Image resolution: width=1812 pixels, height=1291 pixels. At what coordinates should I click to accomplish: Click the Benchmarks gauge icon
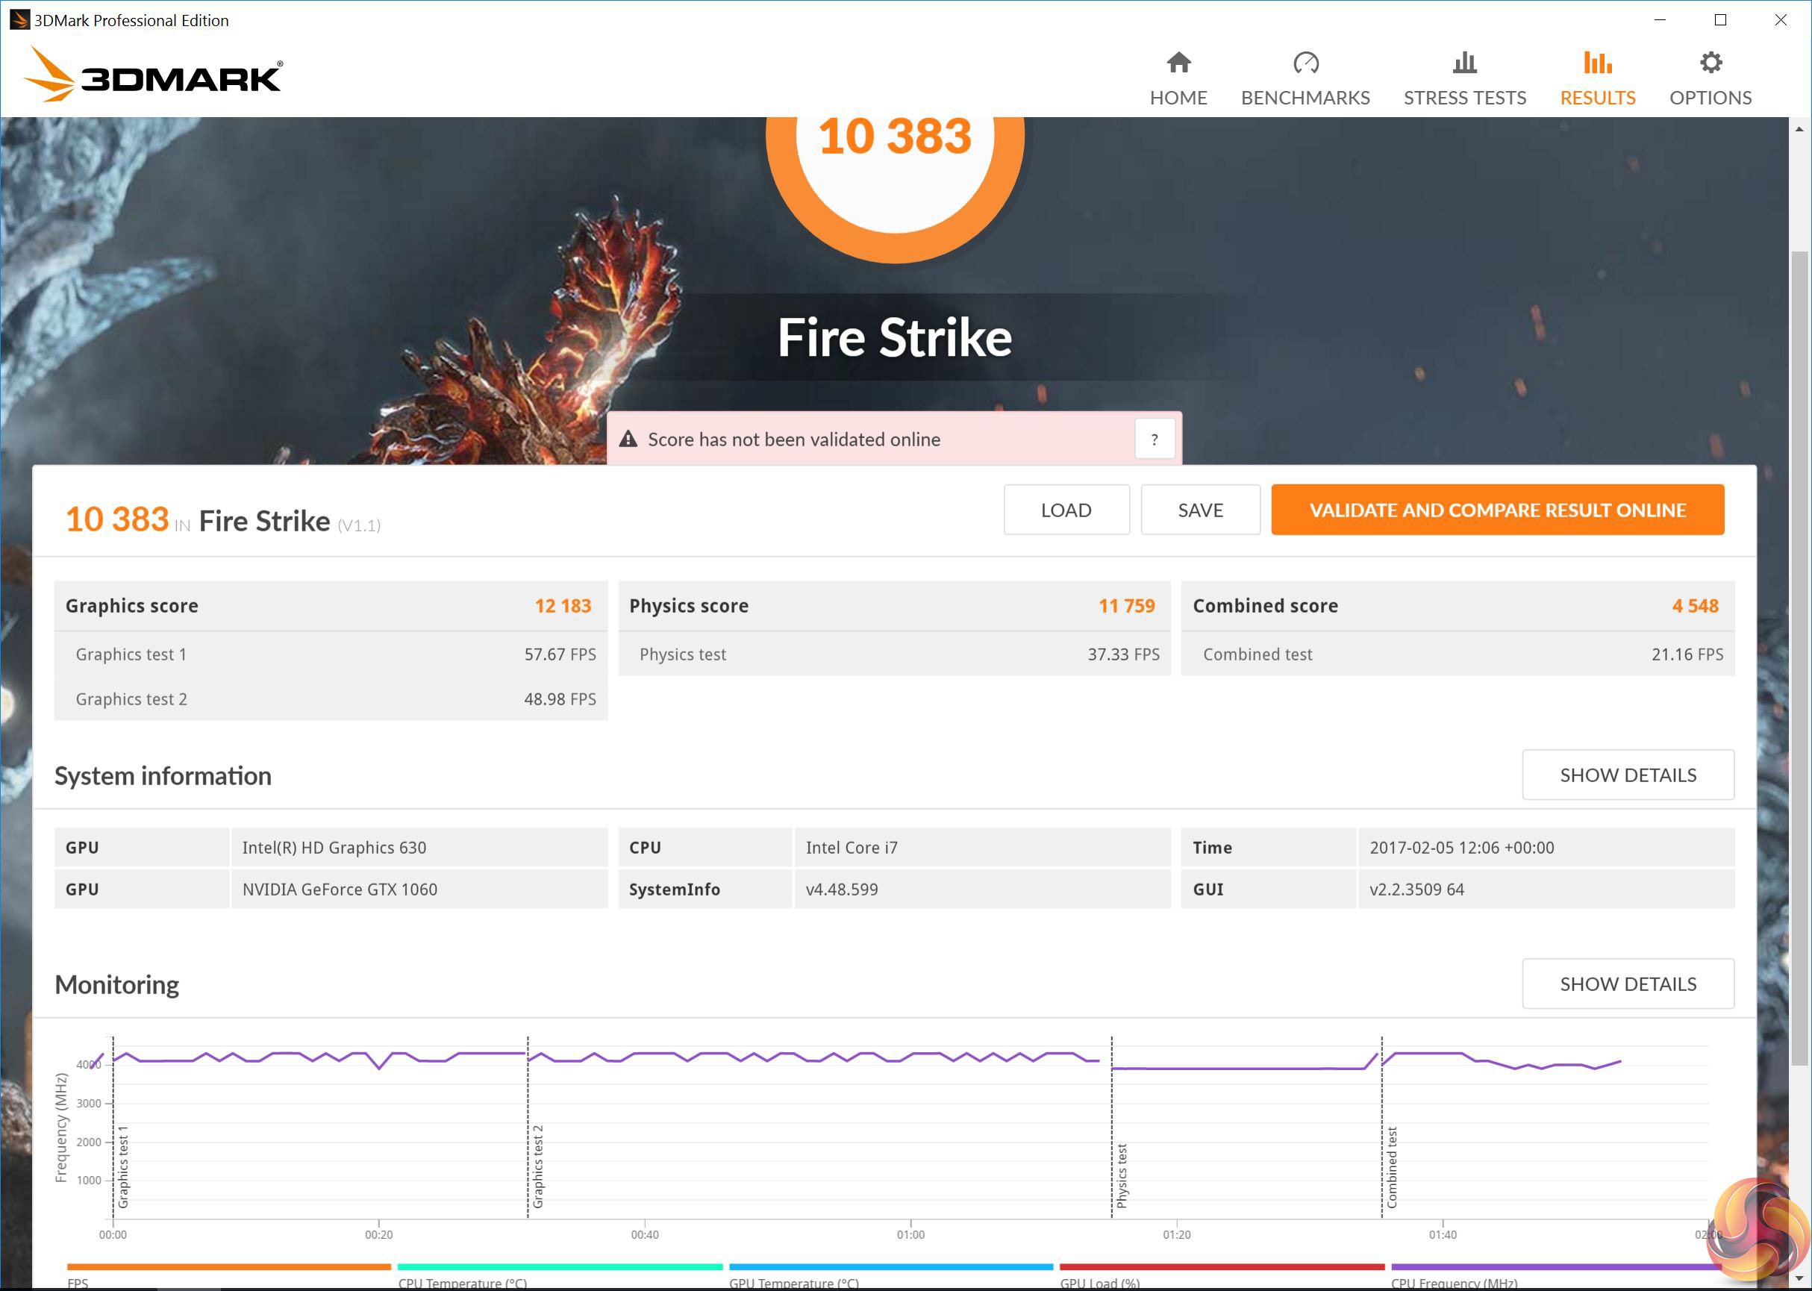[1305, 62]
